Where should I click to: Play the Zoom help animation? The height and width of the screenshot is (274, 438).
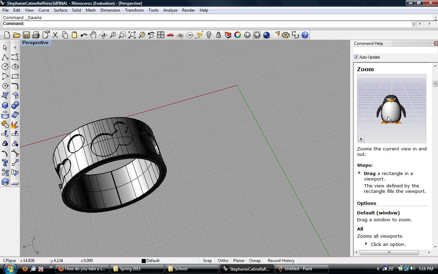[x=361, y=139]
